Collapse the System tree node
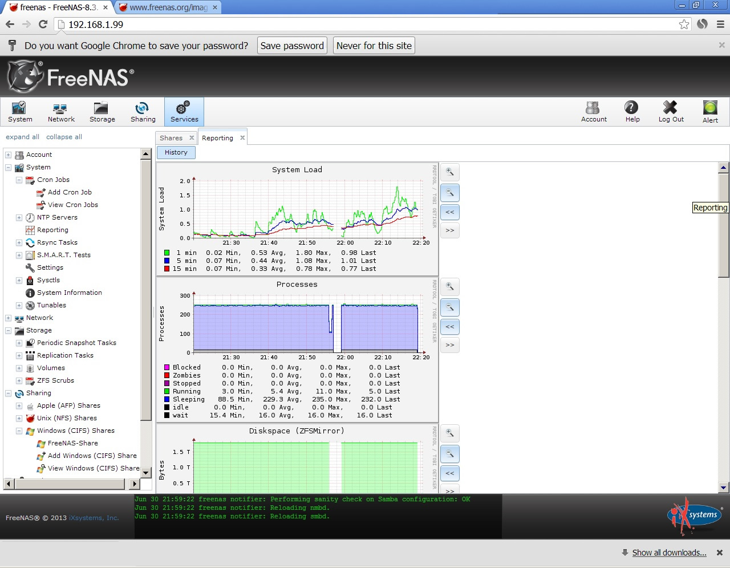 coord(8,168)
